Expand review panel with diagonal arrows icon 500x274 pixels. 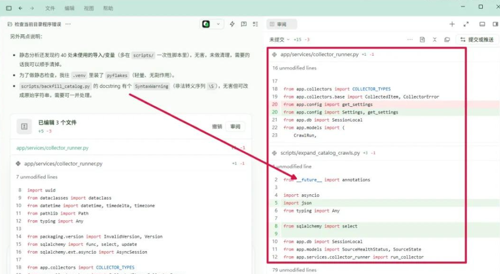tap(466, 24)
